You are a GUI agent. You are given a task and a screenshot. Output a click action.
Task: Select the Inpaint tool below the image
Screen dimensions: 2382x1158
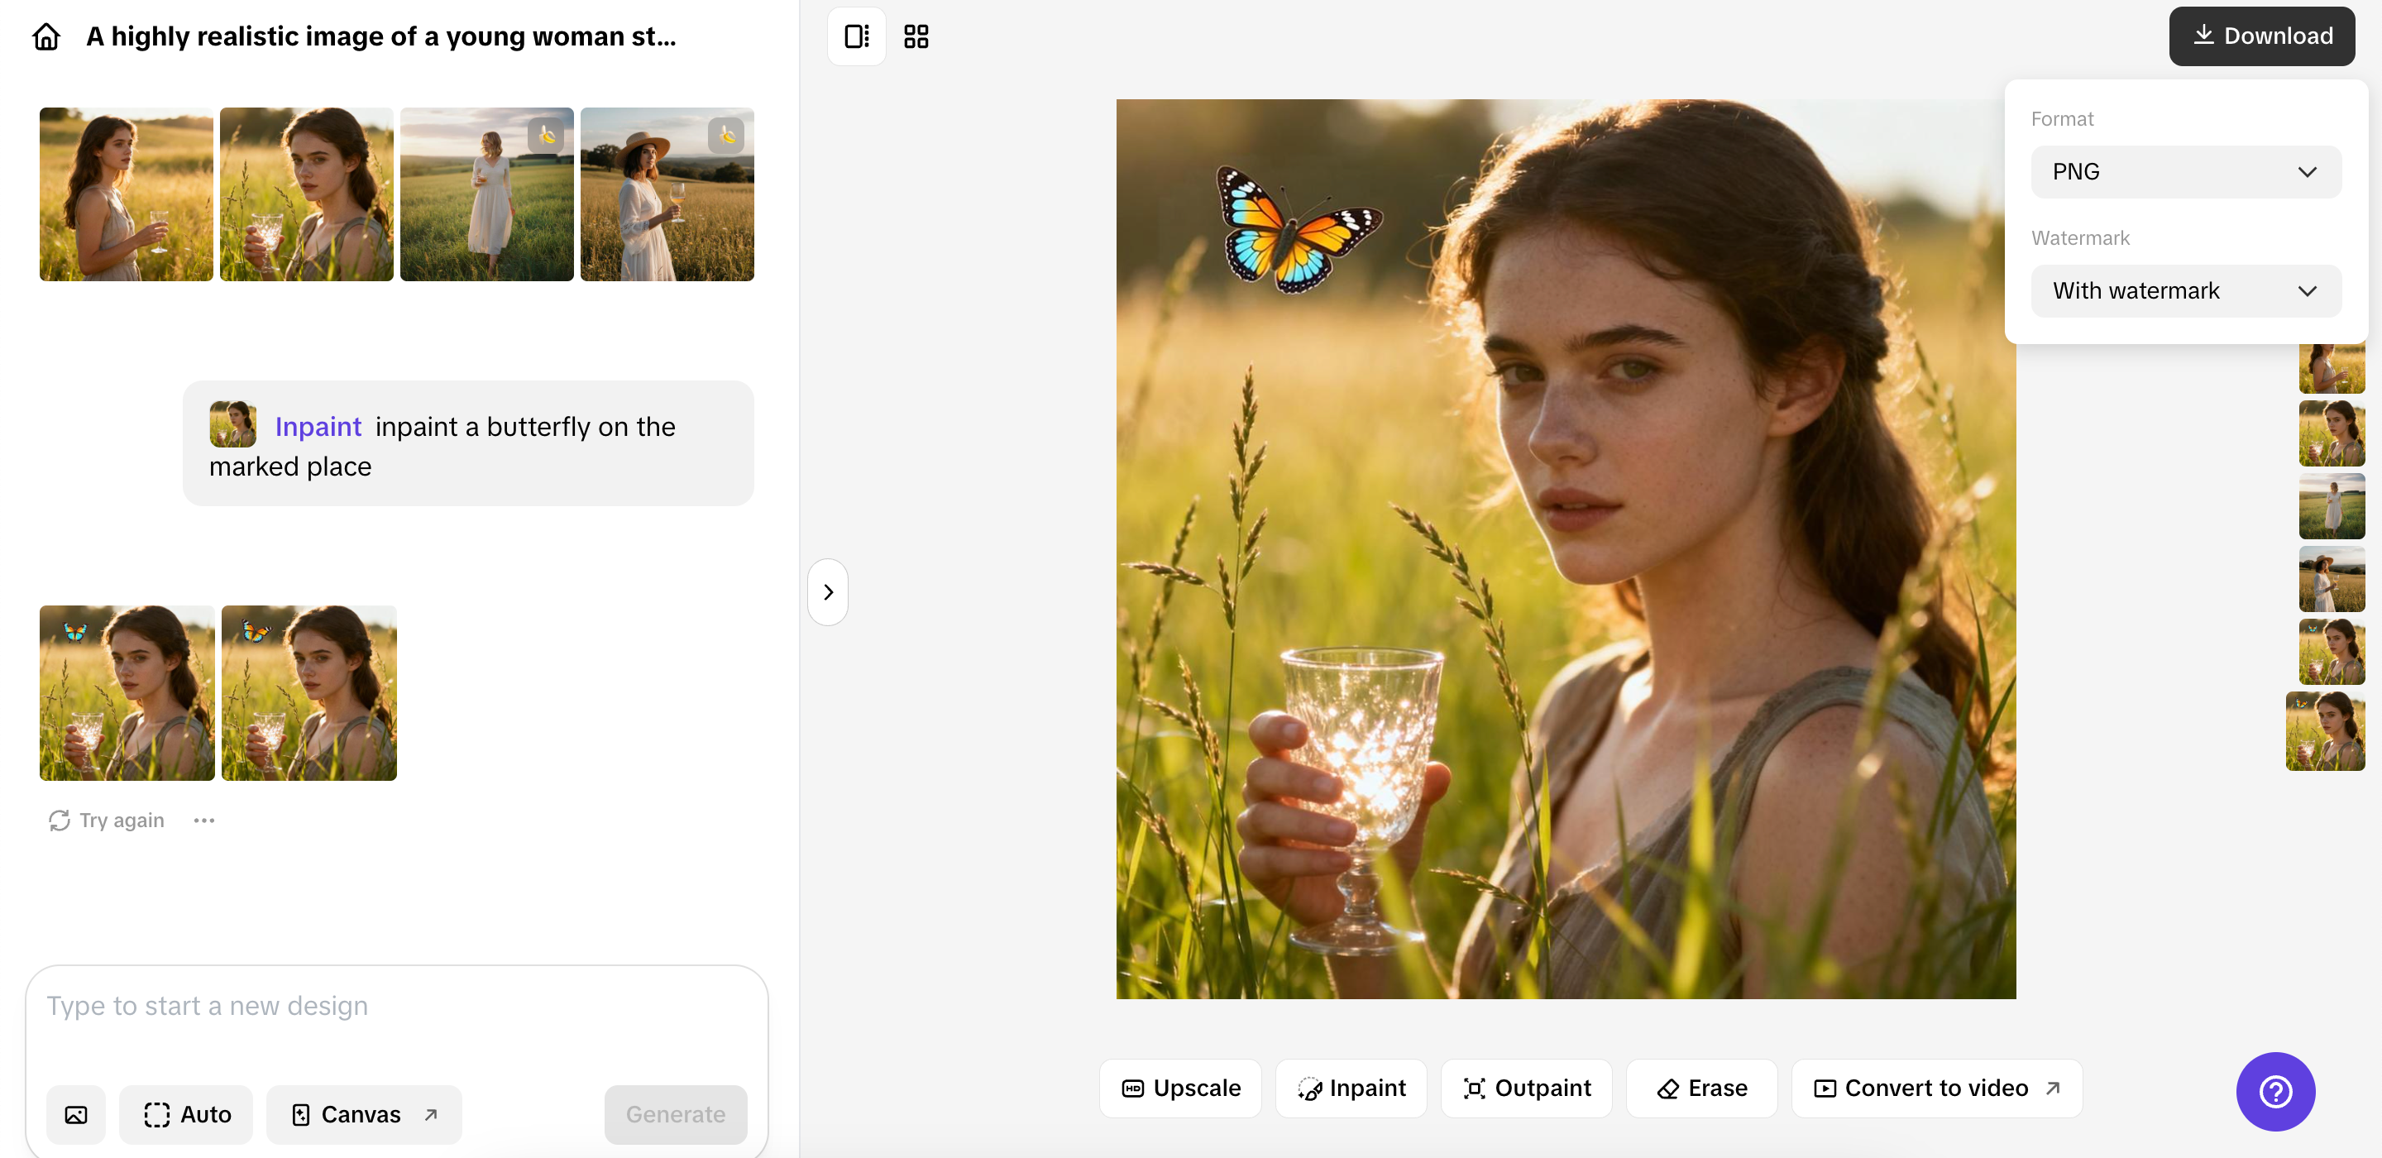click(x=1351, y=1088)
